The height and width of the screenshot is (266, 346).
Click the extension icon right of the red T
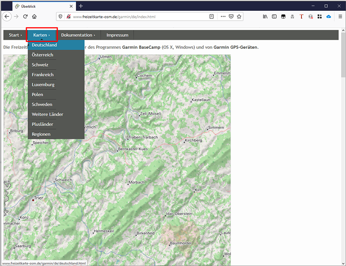pos(311,16)
